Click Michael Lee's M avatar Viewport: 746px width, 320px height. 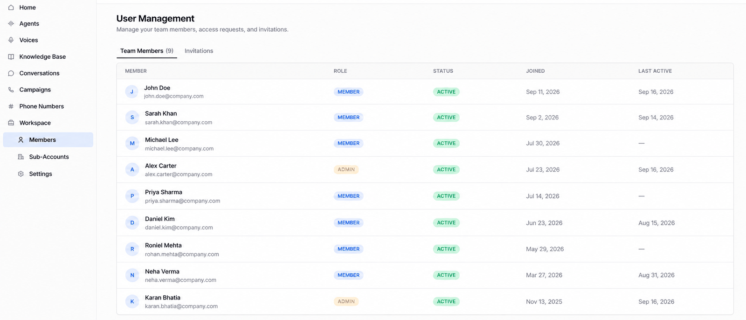[132, 143]
